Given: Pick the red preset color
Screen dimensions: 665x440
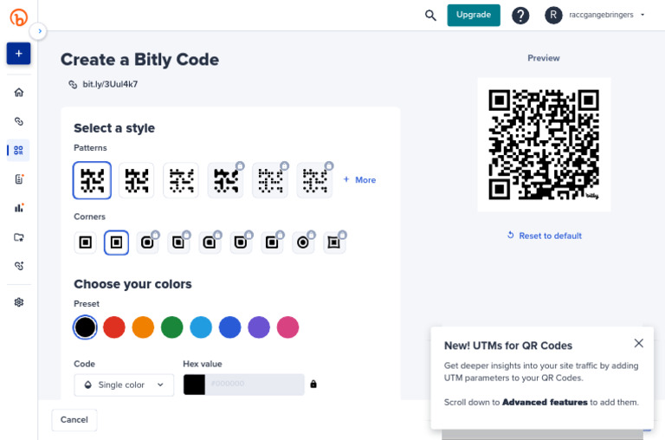Looking at the screenshot, I should click(114, 327).
